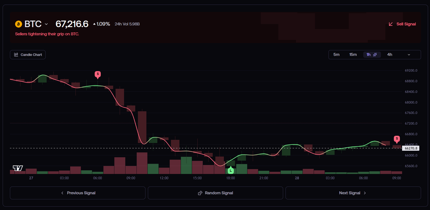Click the Random Signal shuffle icon
Viewport: 430px width, 210px height.
pos(200,193)
